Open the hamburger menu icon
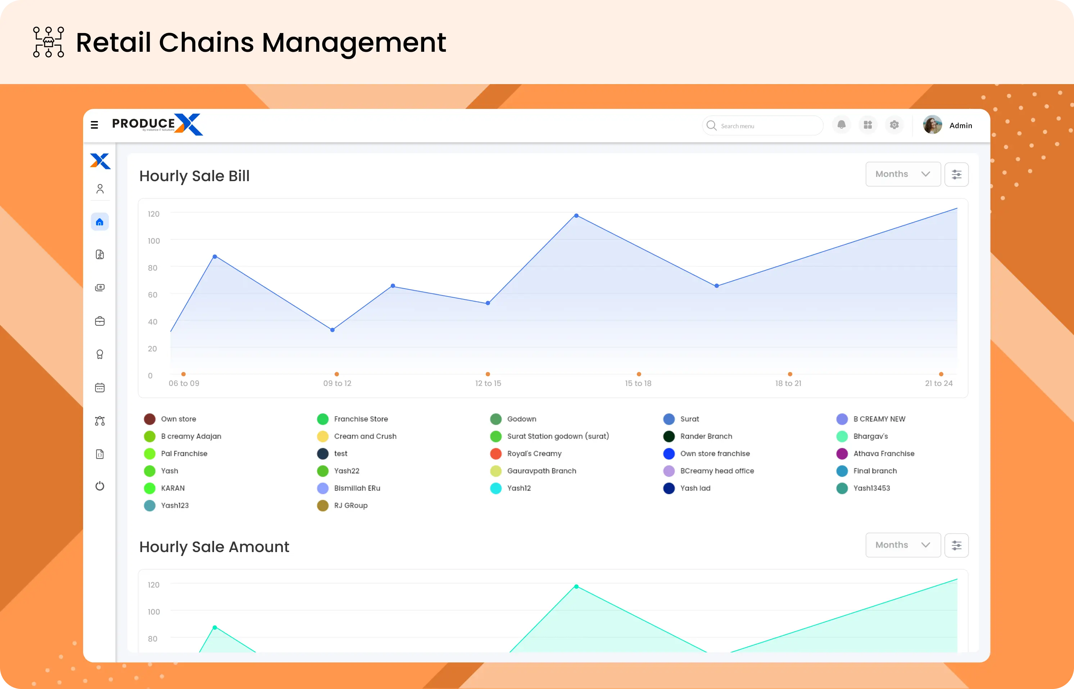 point(94,125)
